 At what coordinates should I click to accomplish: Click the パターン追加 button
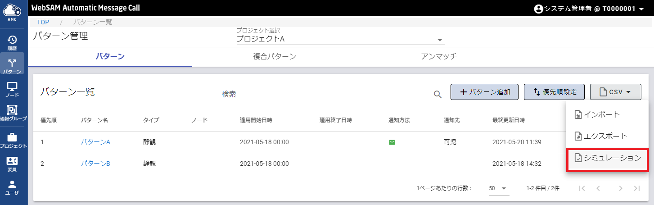[x=484, y=92]
